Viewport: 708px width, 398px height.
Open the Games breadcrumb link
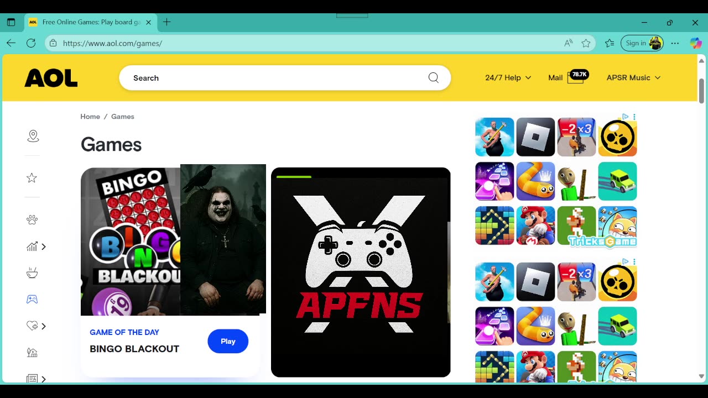pos(123,117)
